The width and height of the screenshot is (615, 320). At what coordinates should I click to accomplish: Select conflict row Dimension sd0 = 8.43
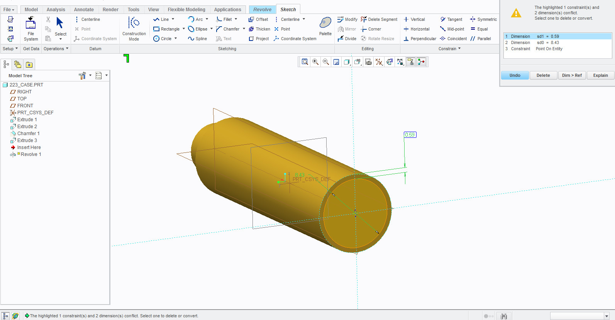[558, 42]
